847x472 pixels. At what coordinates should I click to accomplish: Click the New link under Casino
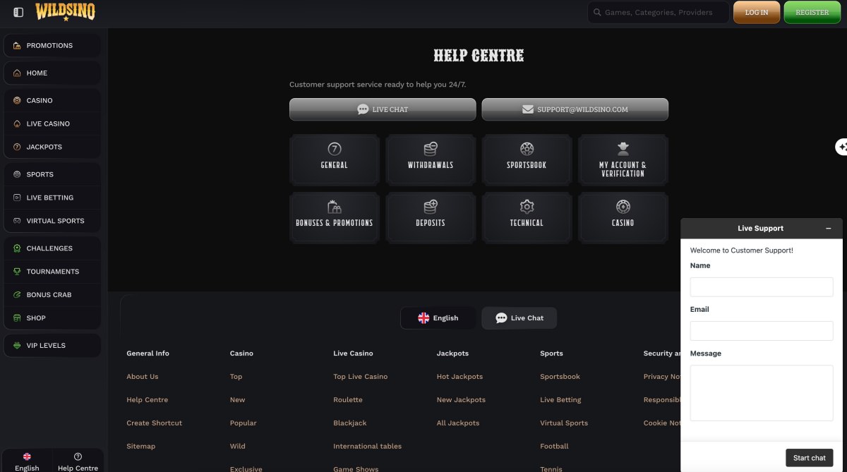(238, 400)
